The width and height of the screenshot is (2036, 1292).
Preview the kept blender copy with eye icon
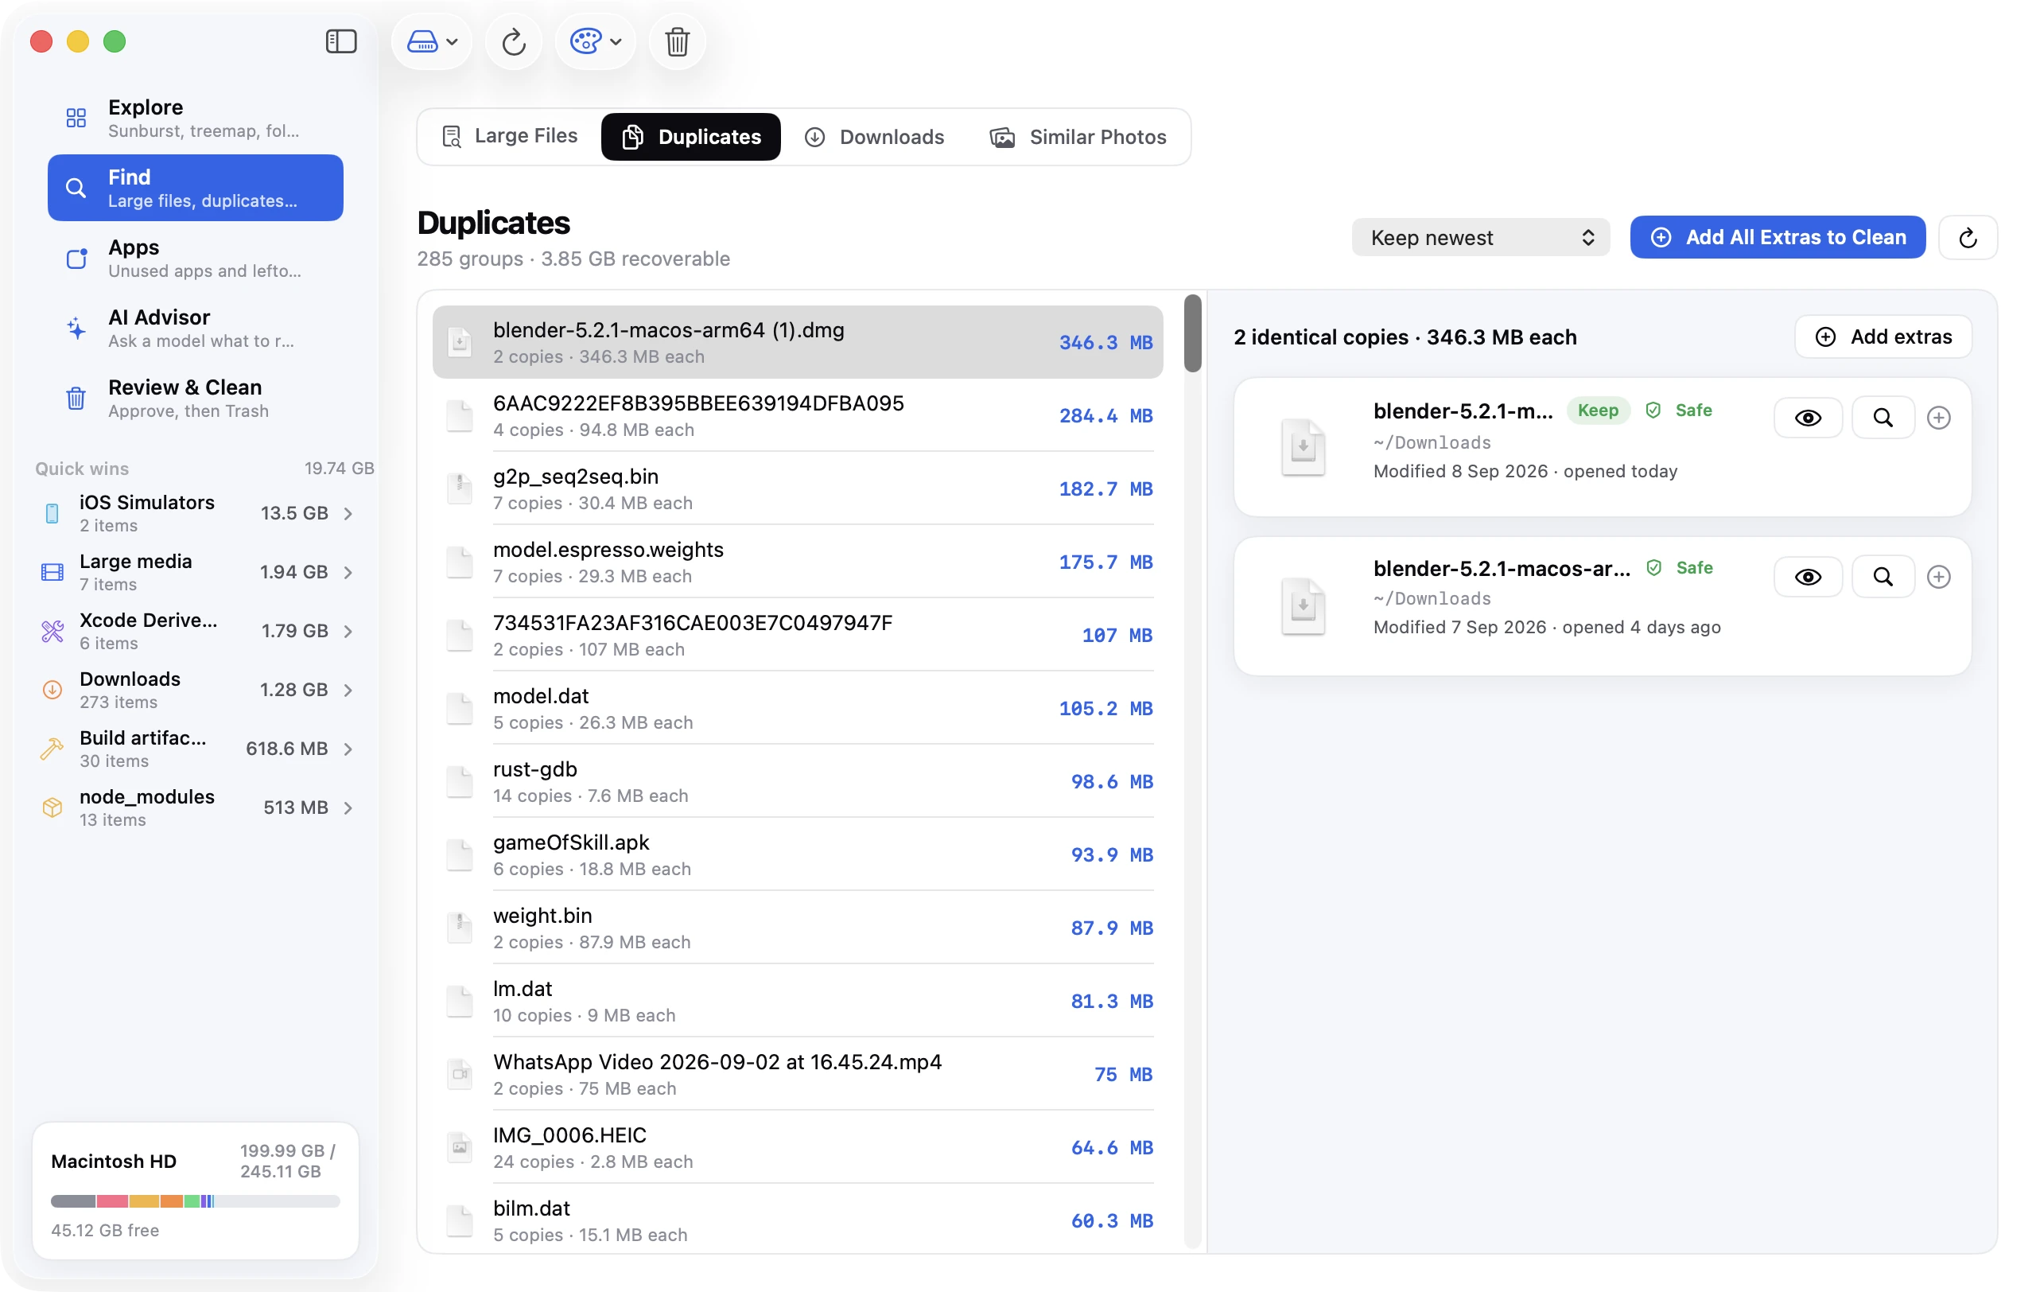(x=1808, y=418)
